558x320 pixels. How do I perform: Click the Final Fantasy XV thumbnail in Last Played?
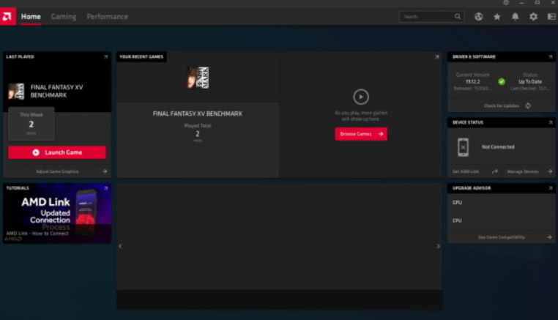16,92
